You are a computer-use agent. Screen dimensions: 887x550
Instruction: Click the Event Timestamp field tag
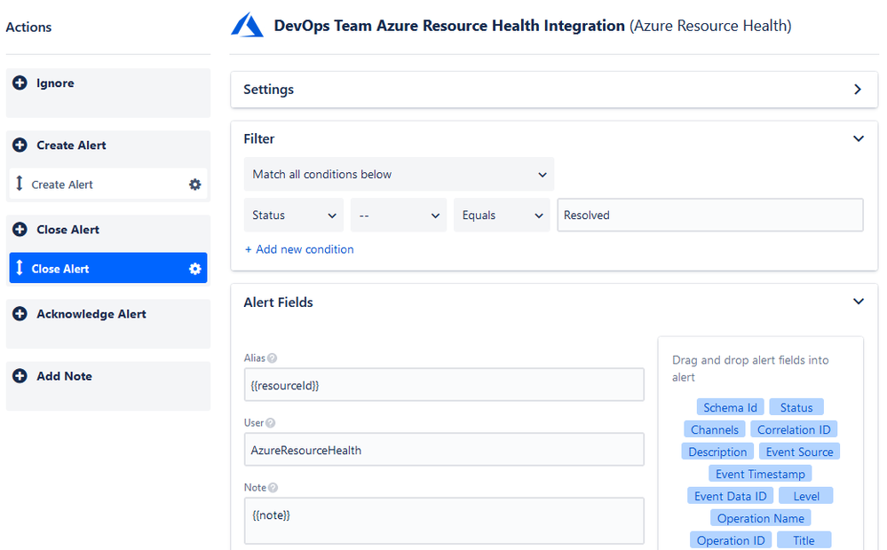pos(760,474)
